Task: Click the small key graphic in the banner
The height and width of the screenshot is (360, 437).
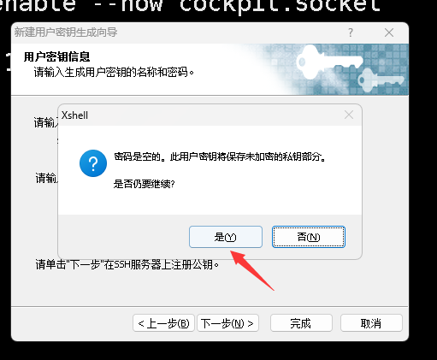Action: click(381, 80)
